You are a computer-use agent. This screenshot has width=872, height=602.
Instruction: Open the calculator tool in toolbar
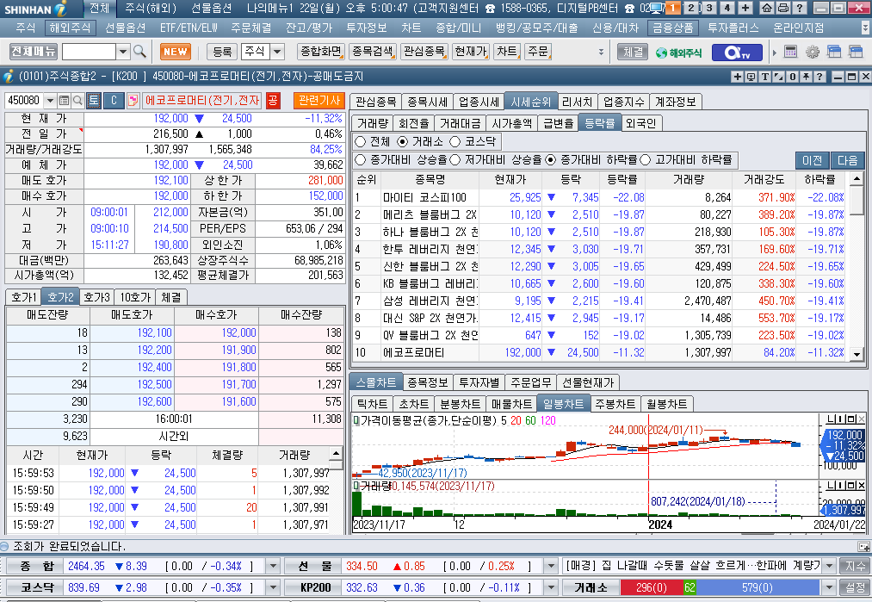pos(790,52)
